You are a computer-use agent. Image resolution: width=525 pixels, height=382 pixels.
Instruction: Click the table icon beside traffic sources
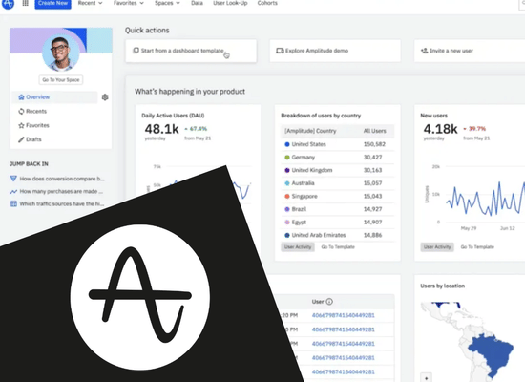[x=13, y=203]
